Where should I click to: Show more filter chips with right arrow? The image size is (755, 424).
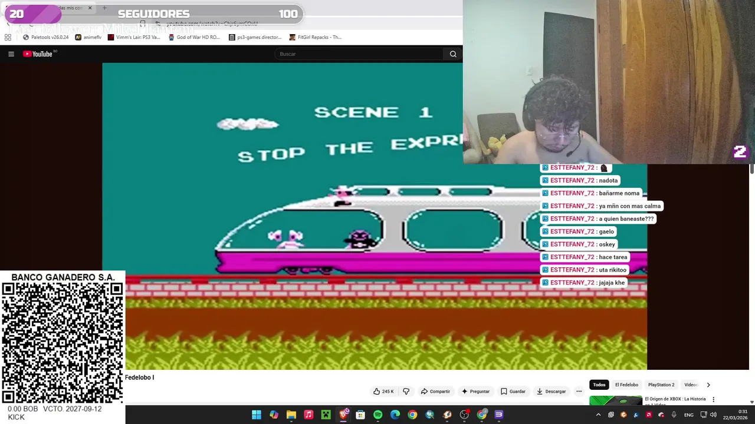point(708,385)
